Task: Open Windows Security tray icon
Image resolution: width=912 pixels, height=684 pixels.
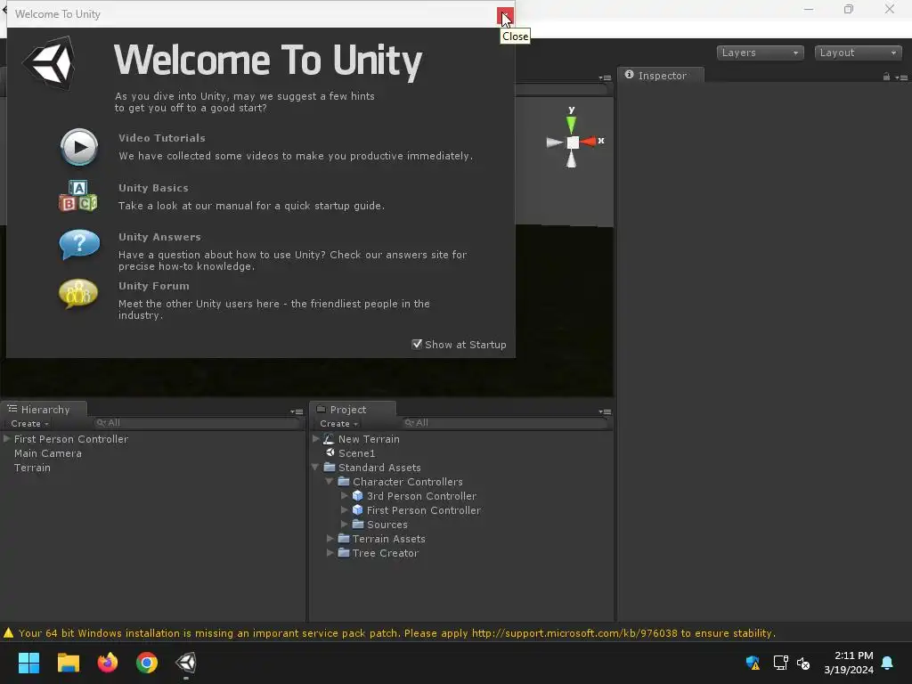Action: pos(753,663)
